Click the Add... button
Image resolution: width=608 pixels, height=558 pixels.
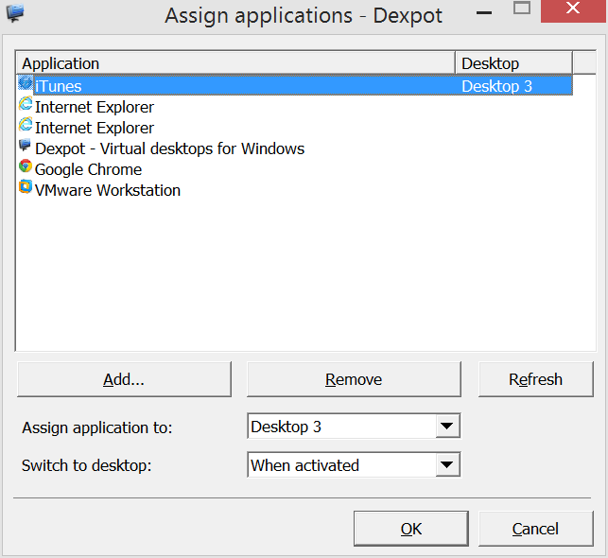(x=124, y=379)
